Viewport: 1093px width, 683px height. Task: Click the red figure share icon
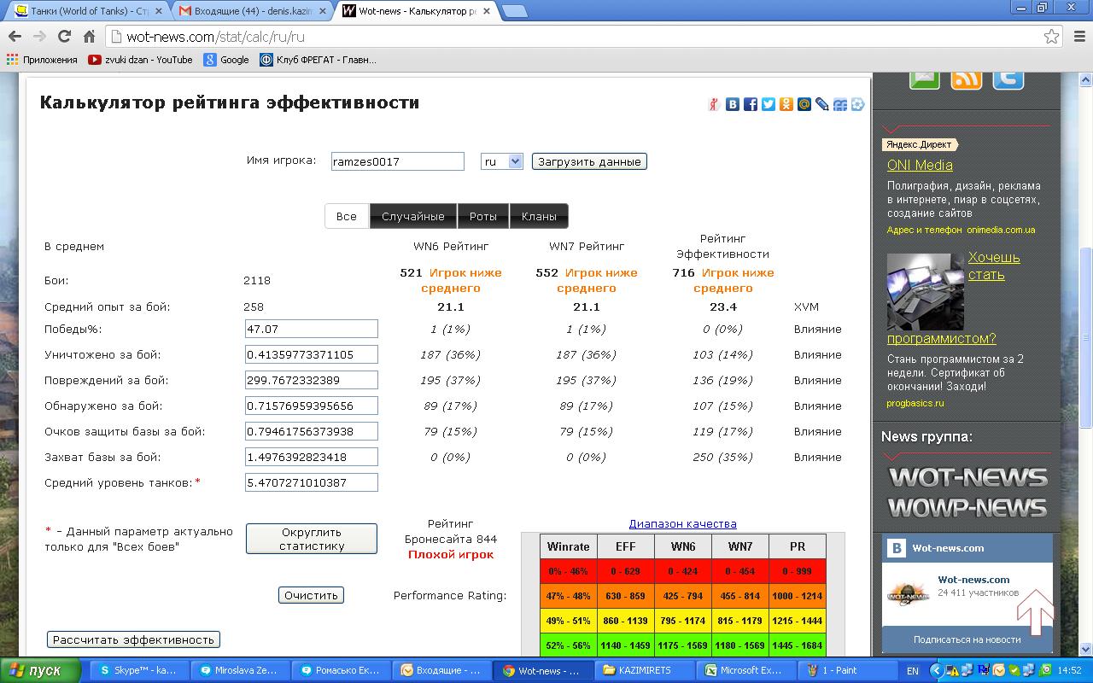[715, 104]
